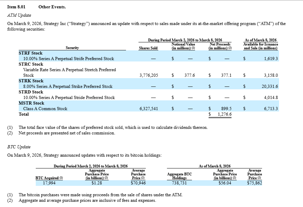Click the "Shares Sold" column header
This screenshot has width=303, height=207.
[149, 48]
